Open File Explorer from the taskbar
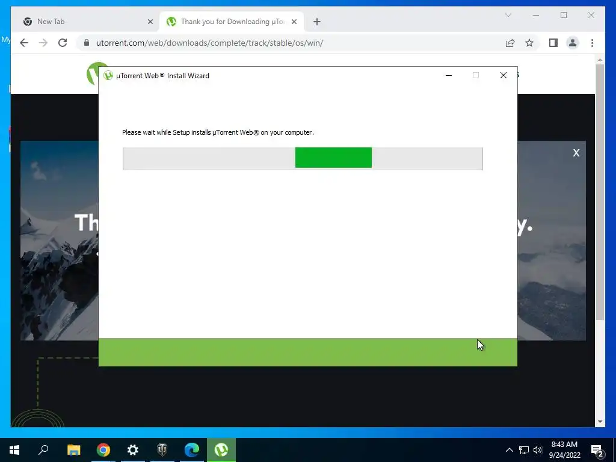The image size is (616, 462). 73,450
